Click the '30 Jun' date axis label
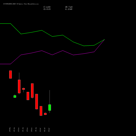Viewport: 136px width, 136px height. (36, 129)
